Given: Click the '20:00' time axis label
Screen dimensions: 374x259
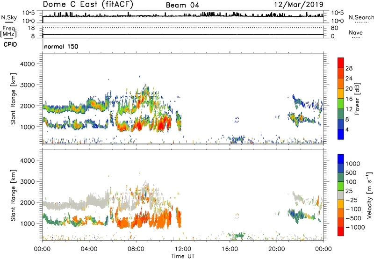Looking at the screenshot, I should (277, 249).
